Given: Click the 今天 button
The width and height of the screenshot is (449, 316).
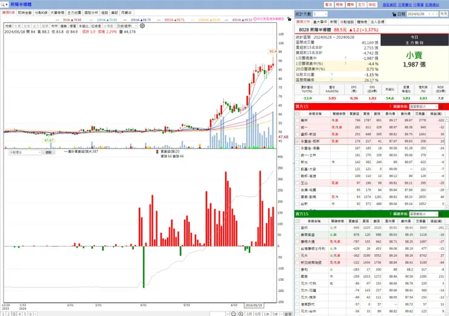Looking at the screenshot, I should (x=444, y=14).
